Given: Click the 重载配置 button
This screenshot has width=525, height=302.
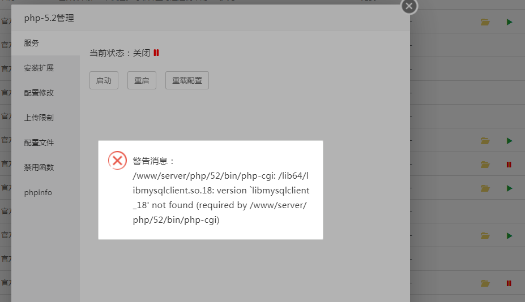Looking at the screenshot, I should (187, 80).
